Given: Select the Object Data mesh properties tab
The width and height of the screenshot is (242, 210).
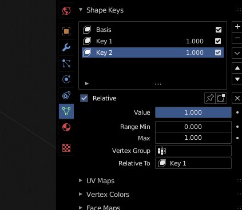Looking at the screenshot, I should click(66, 111).
